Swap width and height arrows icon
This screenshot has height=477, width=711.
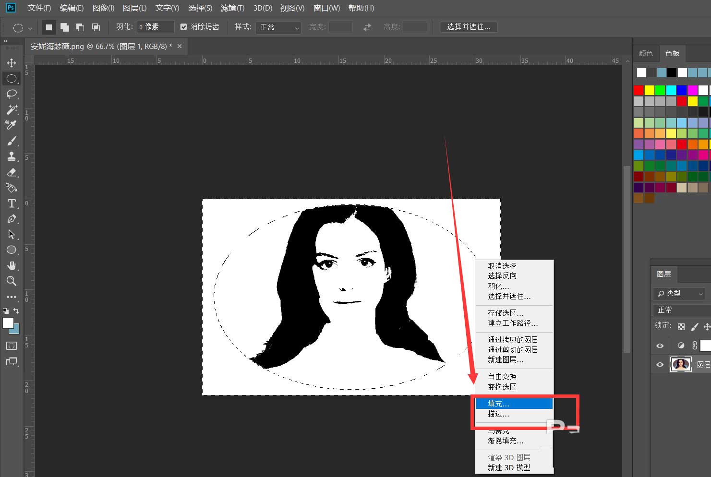[x=367, y=27]
